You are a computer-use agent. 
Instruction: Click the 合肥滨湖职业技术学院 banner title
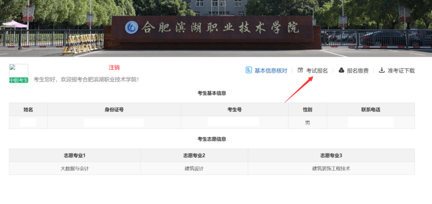(x=220, y=28)
